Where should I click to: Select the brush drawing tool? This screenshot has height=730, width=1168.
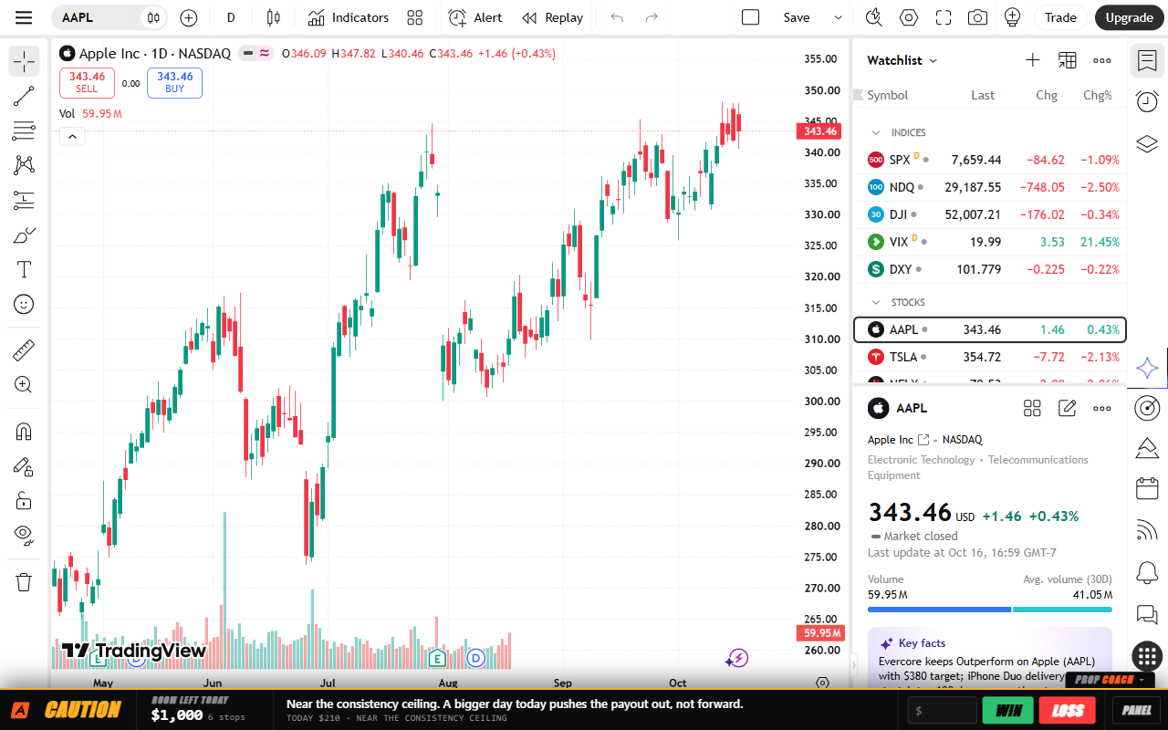click(x=24, y=235)
